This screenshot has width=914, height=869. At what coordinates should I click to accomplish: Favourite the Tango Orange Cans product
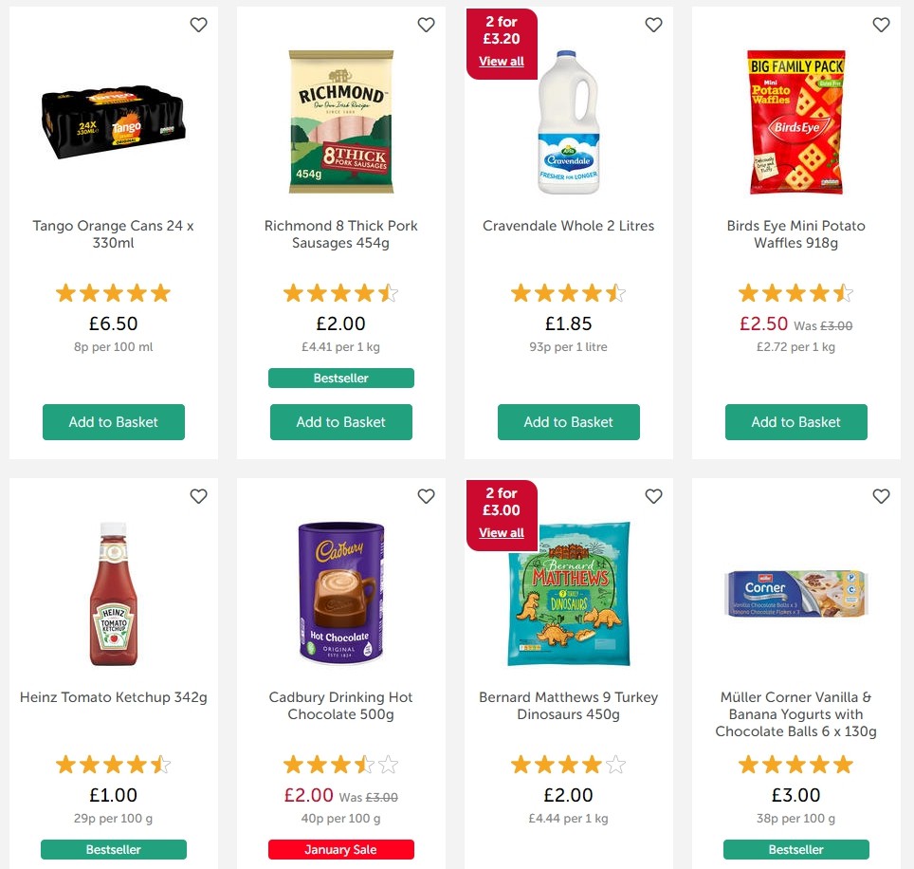coord(198,25)
